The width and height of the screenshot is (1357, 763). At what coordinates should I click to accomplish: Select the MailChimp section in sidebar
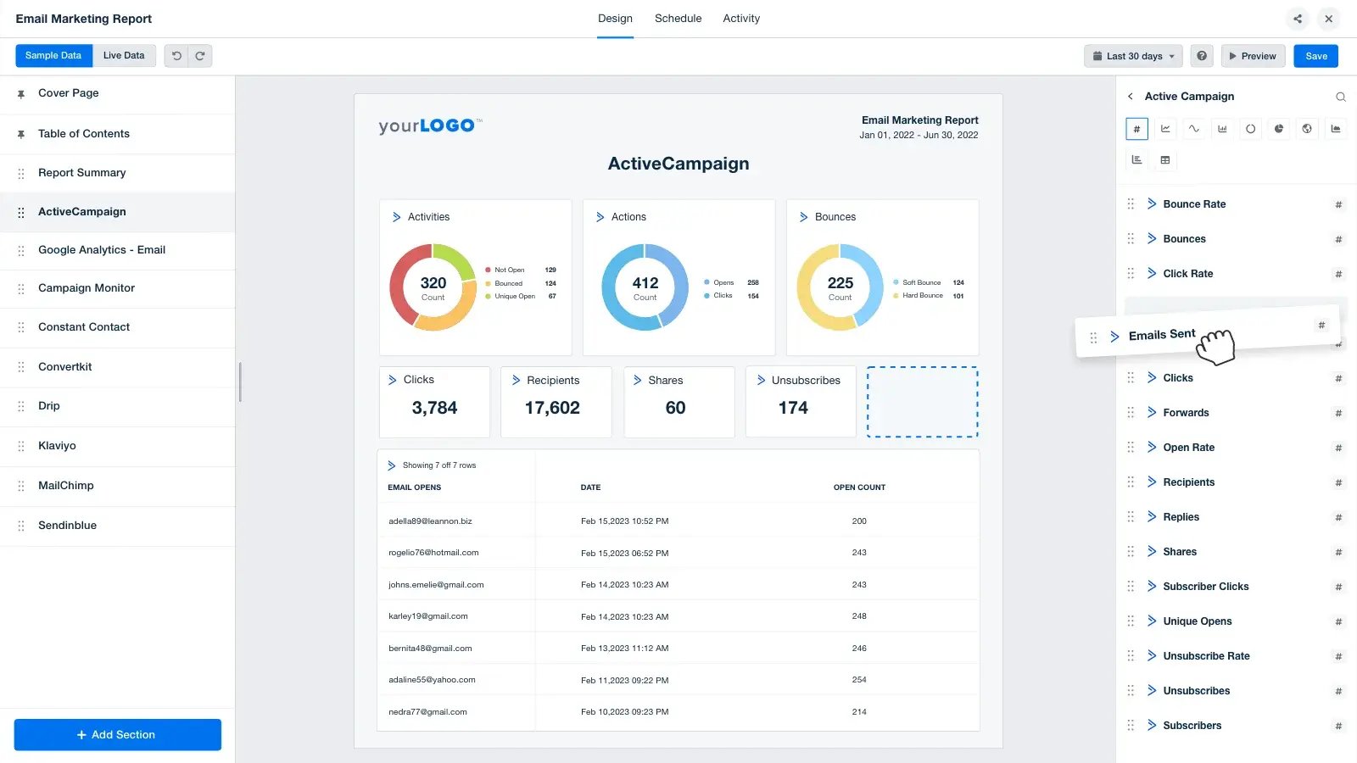66,485
